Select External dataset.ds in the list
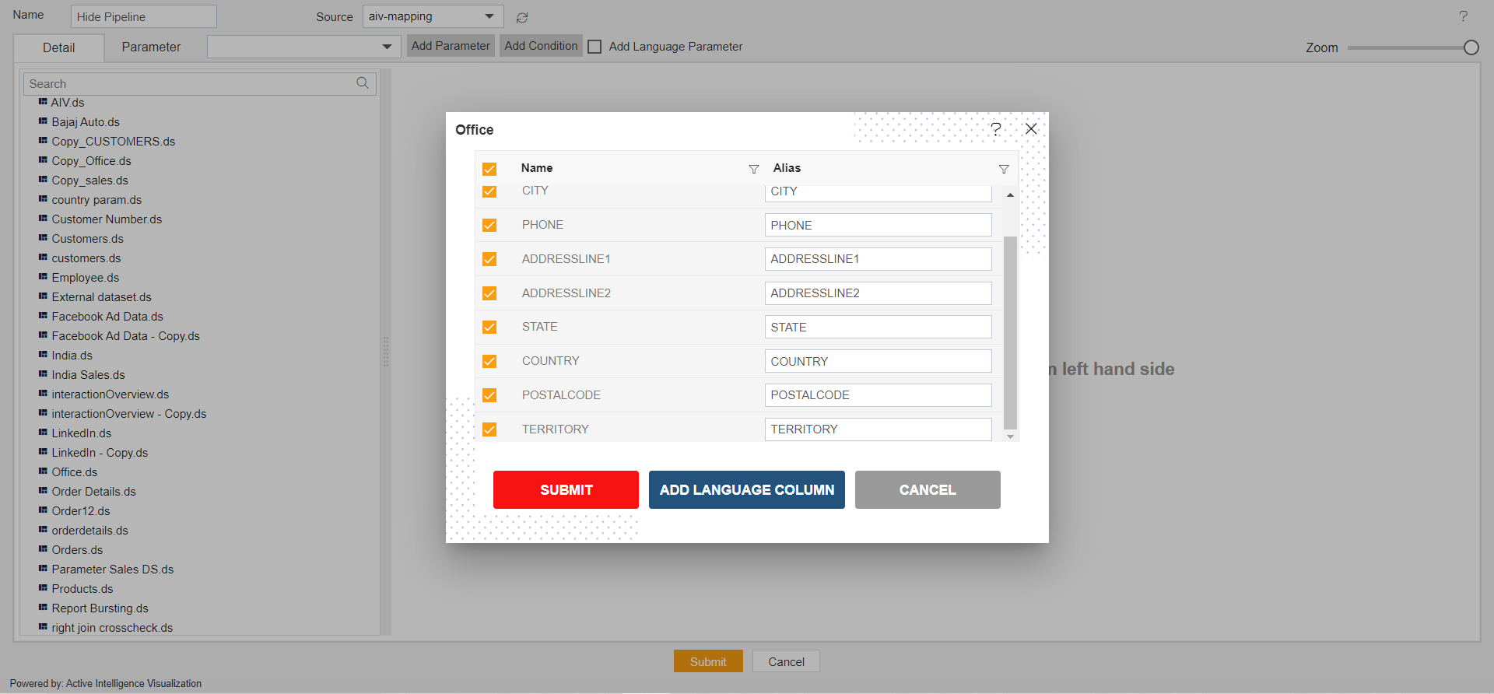This screenshot has width=1494, height=694. point(101,297)
